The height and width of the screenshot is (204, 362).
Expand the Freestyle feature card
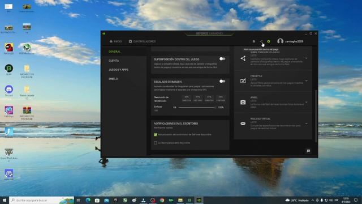pos(307,80)
